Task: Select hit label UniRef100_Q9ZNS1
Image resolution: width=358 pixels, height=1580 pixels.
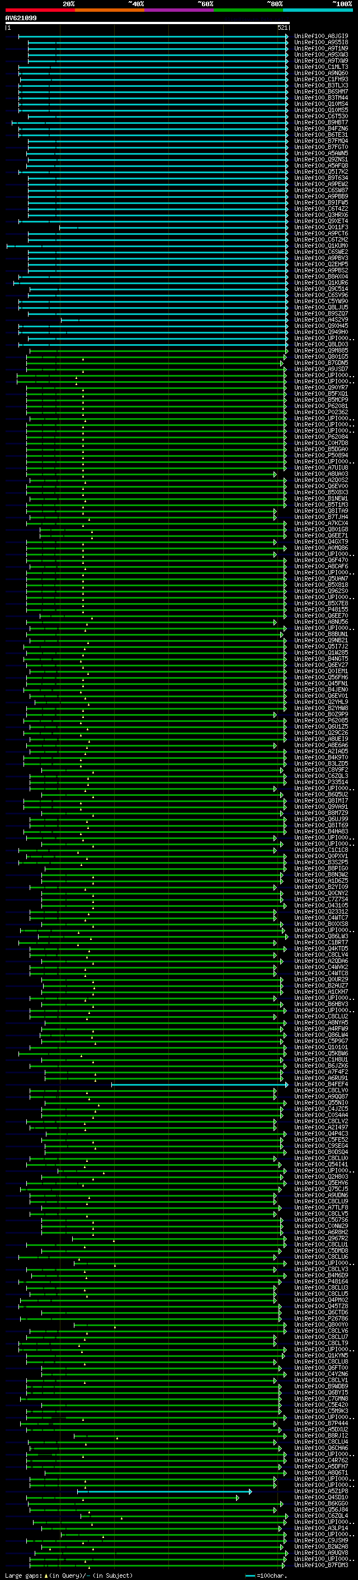Action: coord(321,160)
